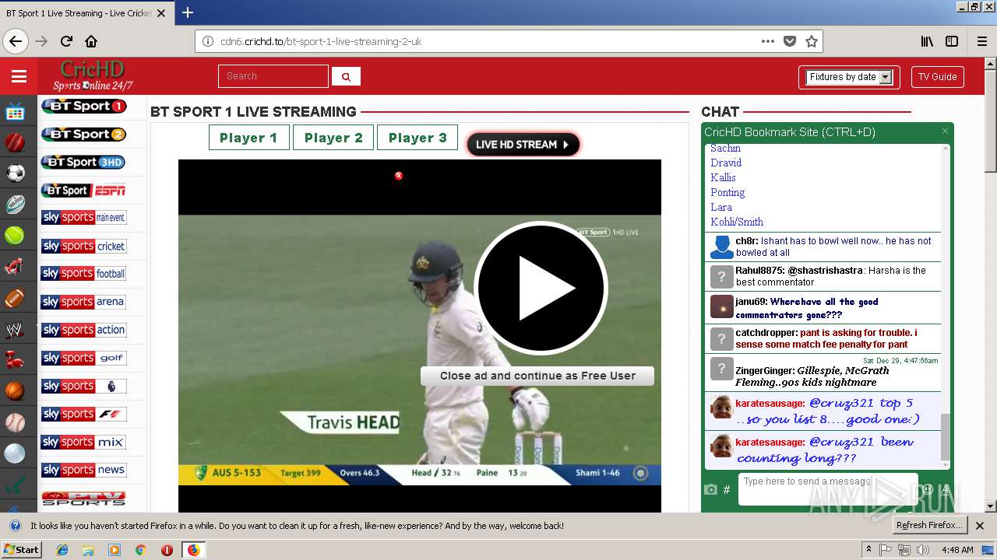Open the Firefox library icon
The height and width of the screenshot is (560, 997).
[927, 41]
